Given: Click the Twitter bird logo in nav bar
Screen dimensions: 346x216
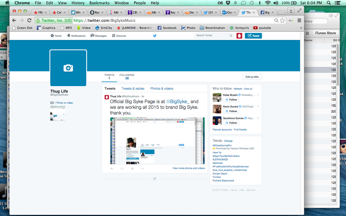Looking at the screenshot, I should [x=155, y=36].
